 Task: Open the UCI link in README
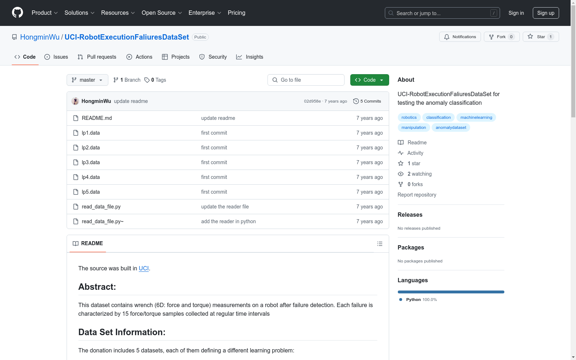click(144, 268)
